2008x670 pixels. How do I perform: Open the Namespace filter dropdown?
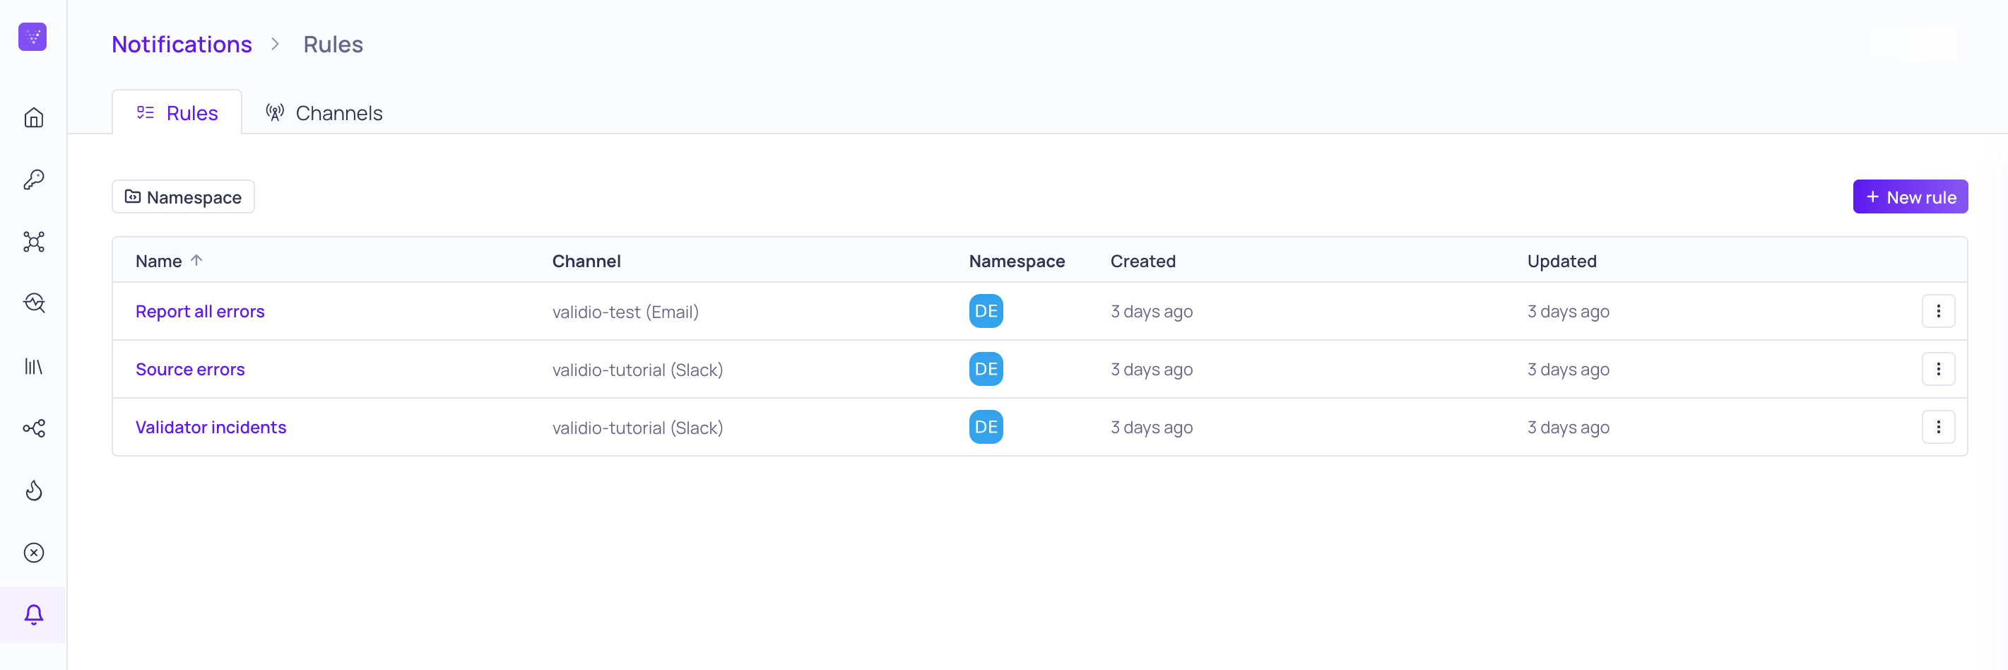pos(183,197)
